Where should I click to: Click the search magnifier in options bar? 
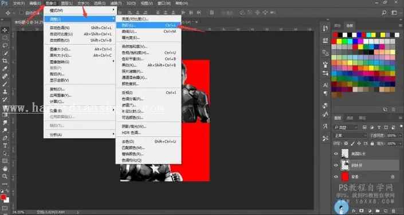[x=384, y=13]
